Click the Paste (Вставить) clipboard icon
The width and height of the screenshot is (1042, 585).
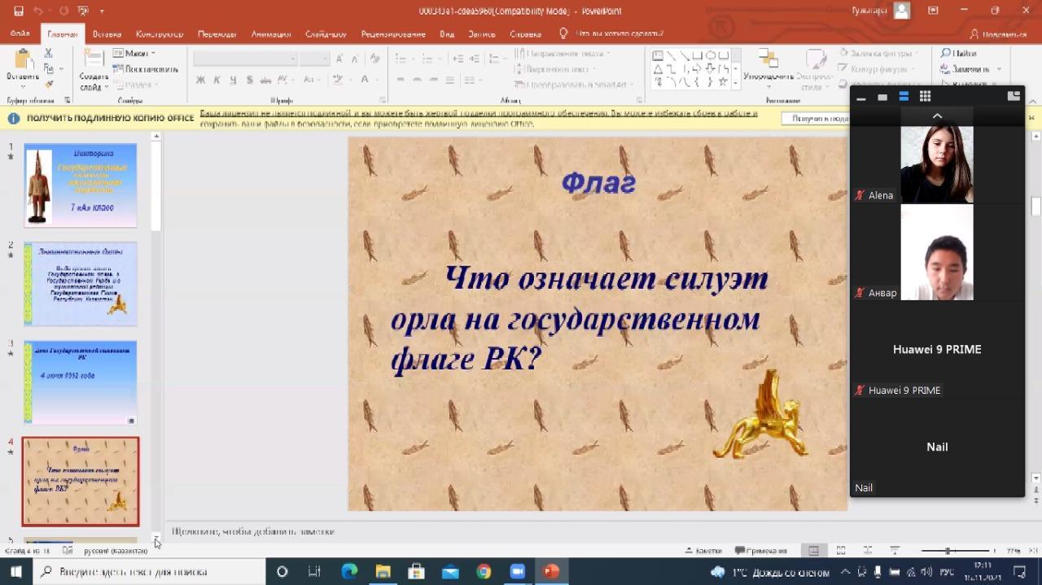[x=23, y=63]
